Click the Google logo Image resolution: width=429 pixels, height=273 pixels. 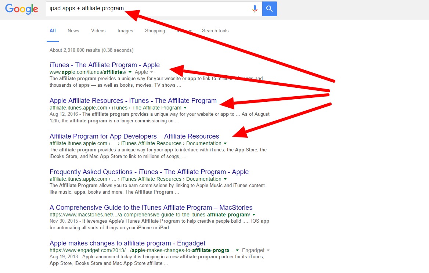click(x=22, y=9)
